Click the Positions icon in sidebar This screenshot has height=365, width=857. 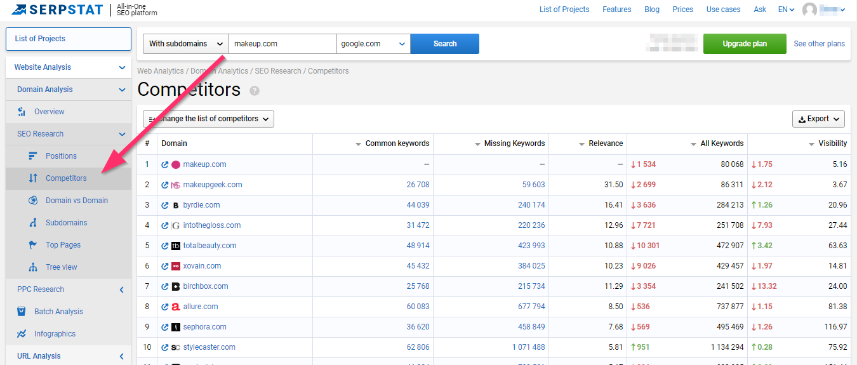click(x=34, y=156)
